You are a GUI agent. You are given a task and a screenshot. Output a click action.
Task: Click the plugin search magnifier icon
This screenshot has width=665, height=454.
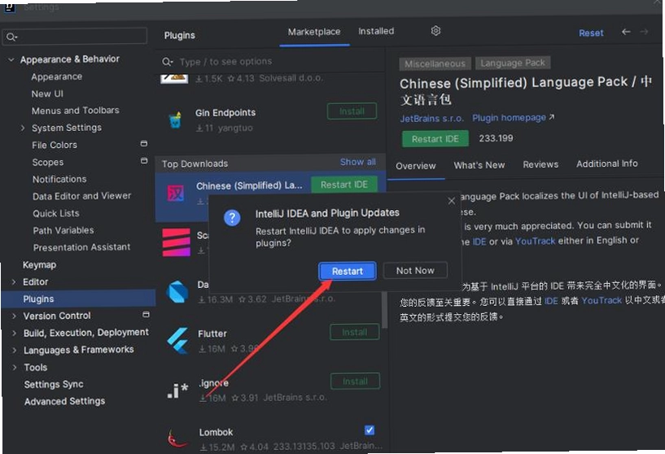click(167, 62)
